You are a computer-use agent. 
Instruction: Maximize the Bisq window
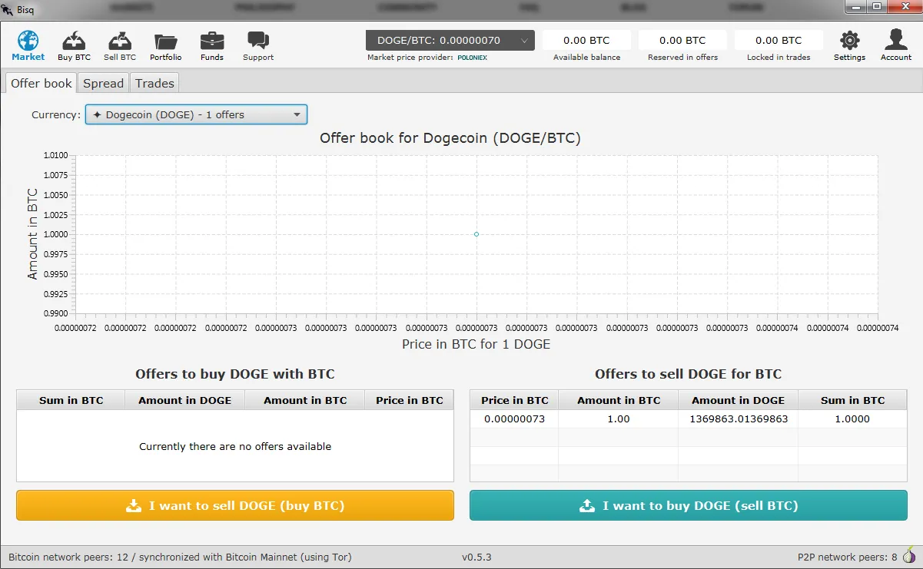tap(877, 7)
